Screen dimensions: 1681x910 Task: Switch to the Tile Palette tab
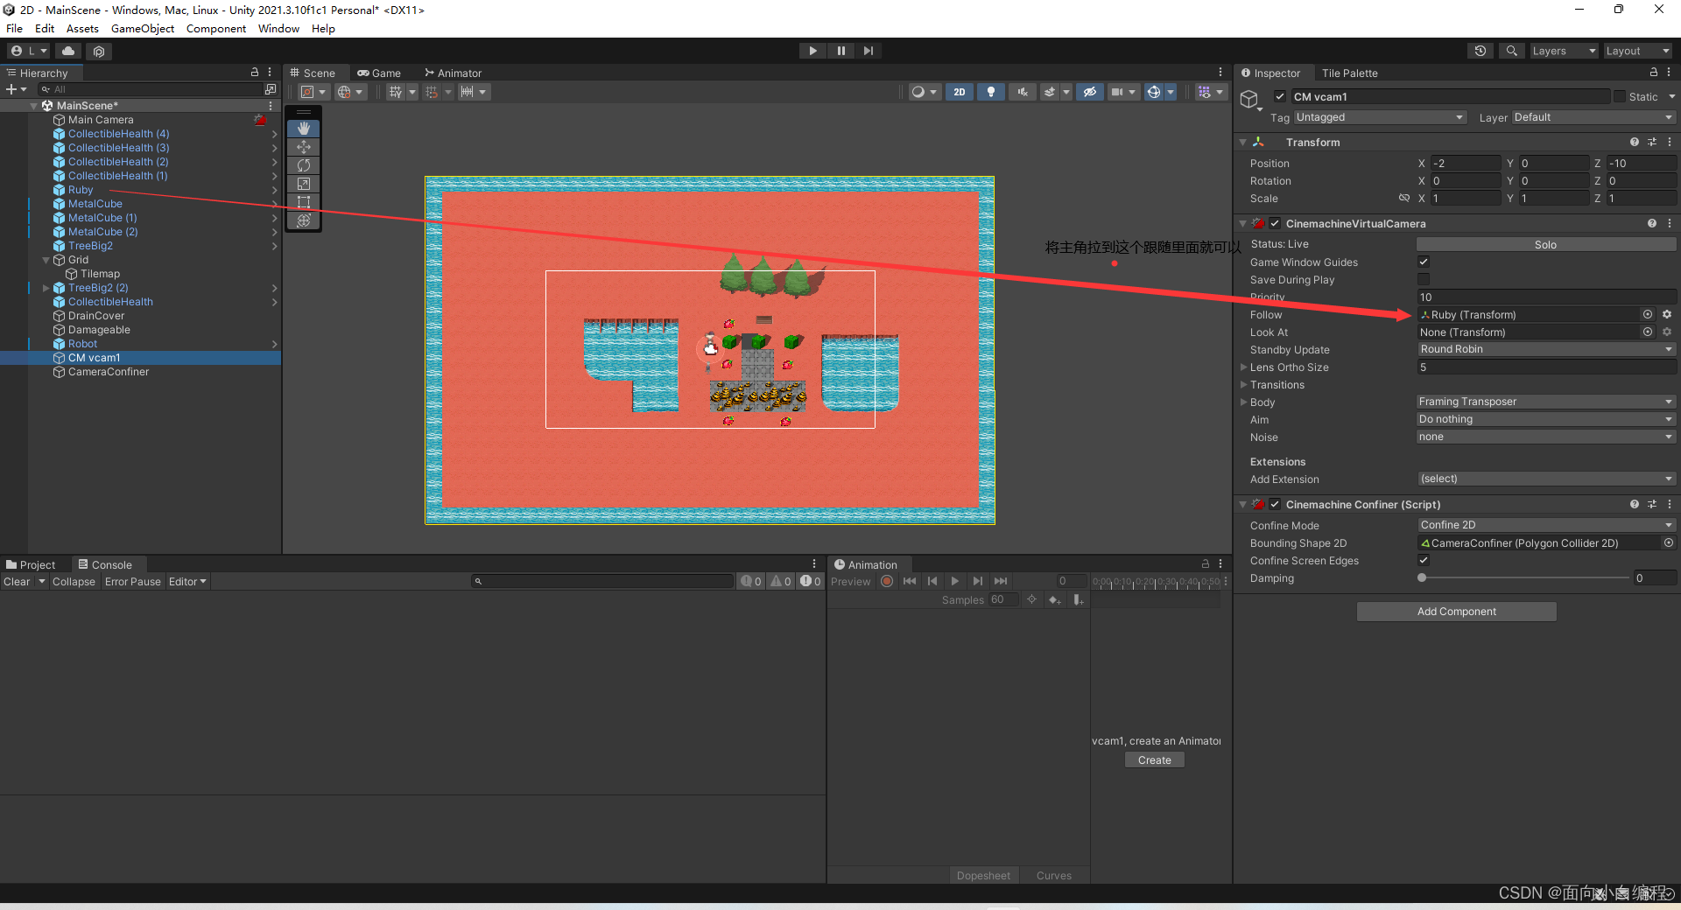pyautogui.click(x=1349, y=73)
